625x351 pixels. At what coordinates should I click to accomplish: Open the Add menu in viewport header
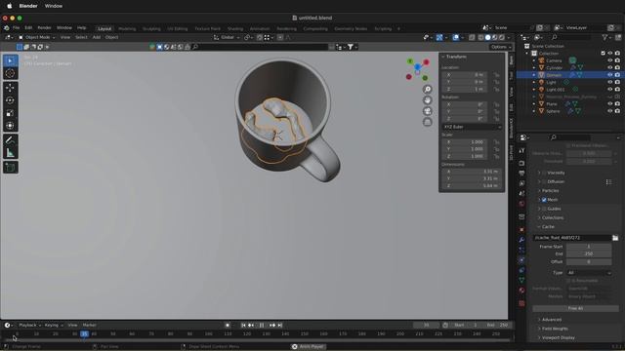pos(97,37)
